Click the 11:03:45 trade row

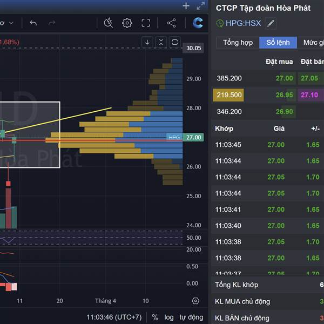click(268, 145)
